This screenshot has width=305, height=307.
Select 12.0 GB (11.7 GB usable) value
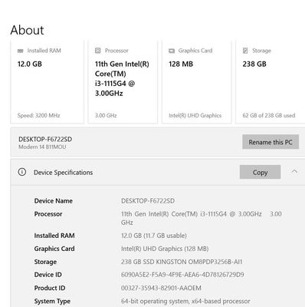pyautogui.click(x=154, y=236)
